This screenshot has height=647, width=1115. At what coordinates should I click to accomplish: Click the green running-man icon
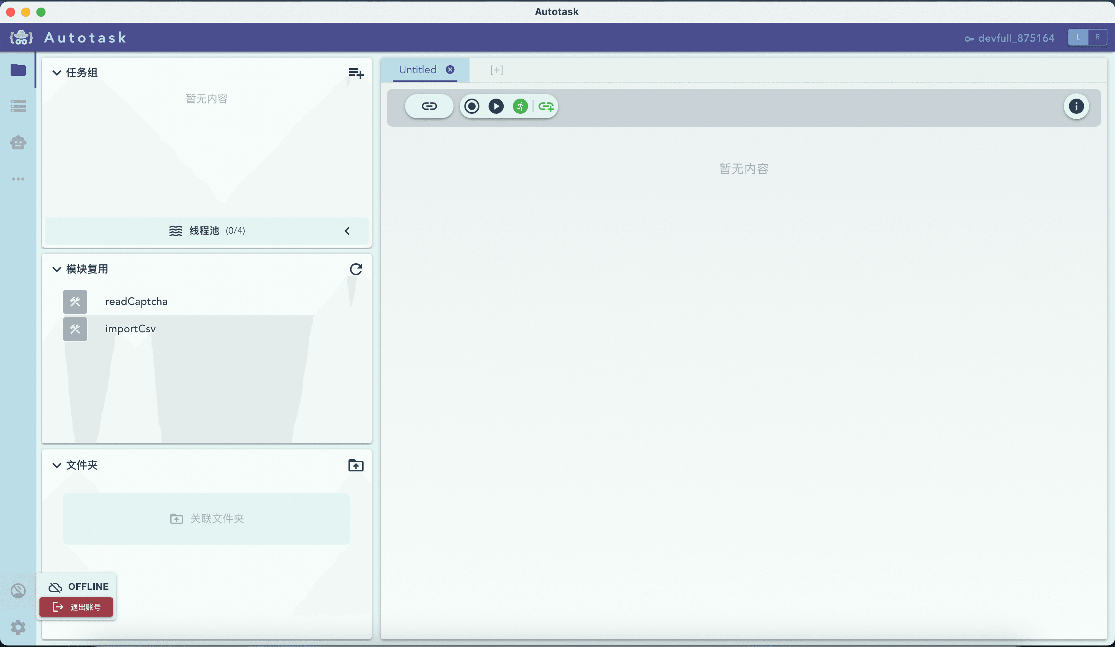coord(520,106)
